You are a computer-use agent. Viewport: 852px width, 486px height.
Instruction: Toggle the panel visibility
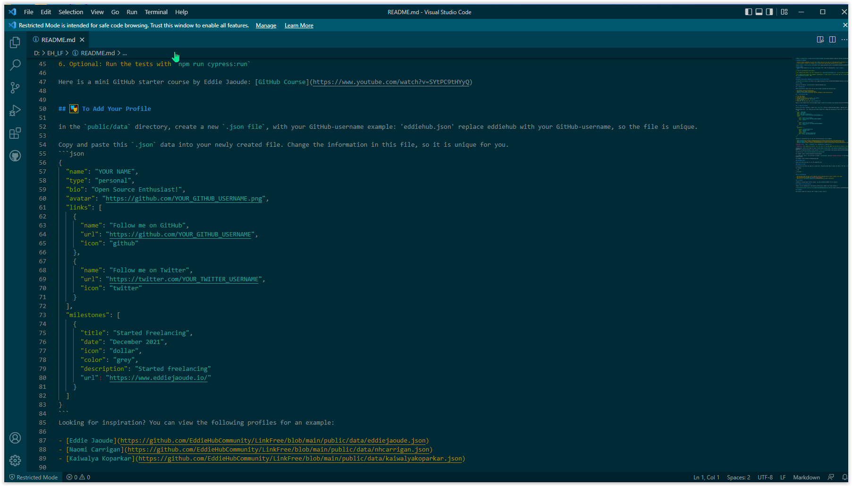[759, 12]
